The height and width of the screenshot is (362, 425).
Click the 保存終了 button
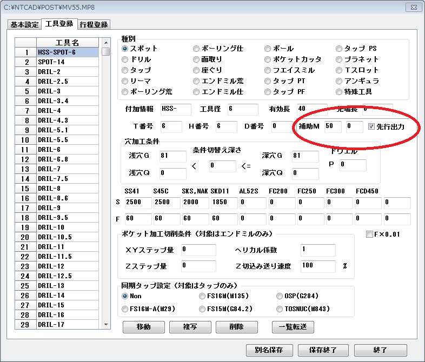click(x=323, y=350)
